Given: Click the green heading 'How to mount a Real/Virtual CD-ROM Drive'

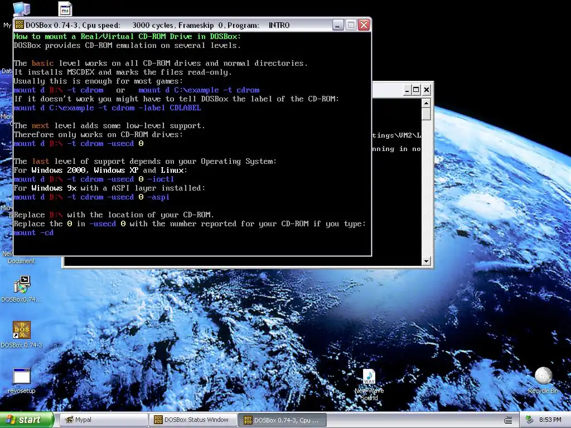Looking at the screenshot, I should [x=127, y=36].
